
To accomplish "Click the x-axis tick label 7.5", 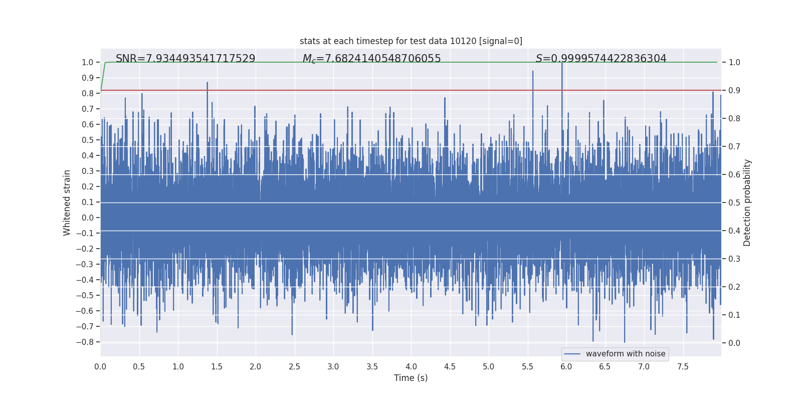I will click(x=683, y=367).
